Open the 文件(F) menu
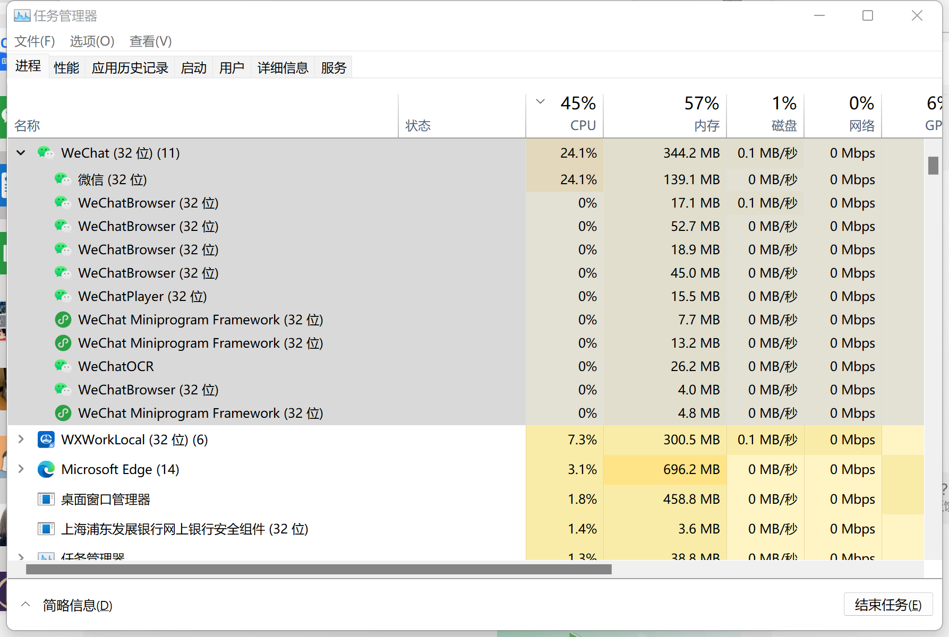 point(35,41)
